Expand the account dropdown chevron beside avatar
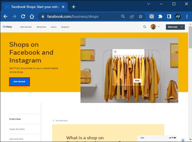Image resolution: width=192 pixels, height=142 pixels. tap(159, 26)
